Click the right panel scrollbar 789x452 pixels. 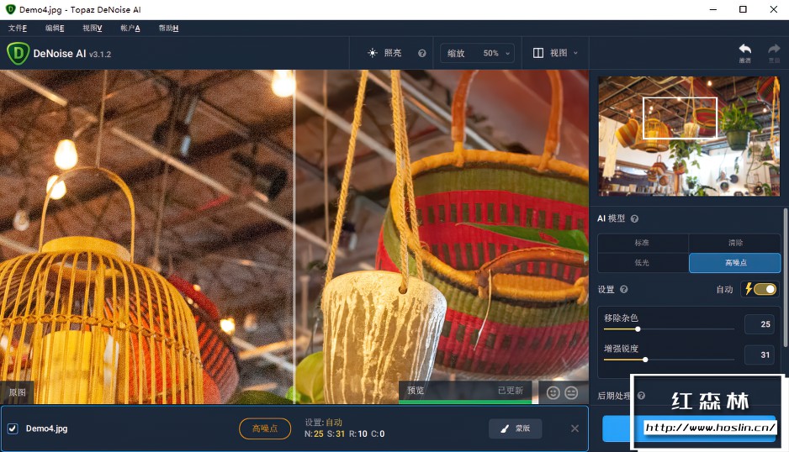785,277
